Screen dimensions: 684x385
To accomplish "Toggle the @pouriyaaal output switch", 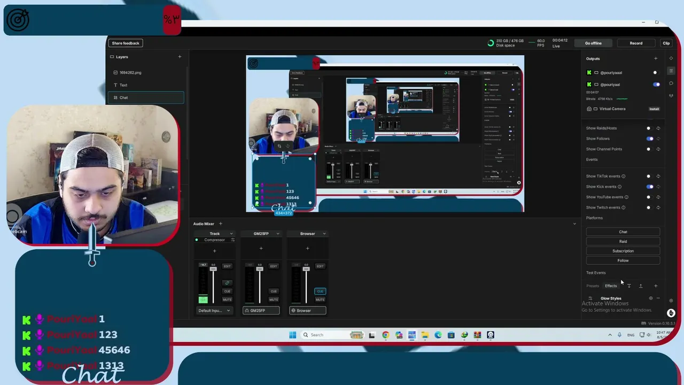I will [x=656, y=73].
